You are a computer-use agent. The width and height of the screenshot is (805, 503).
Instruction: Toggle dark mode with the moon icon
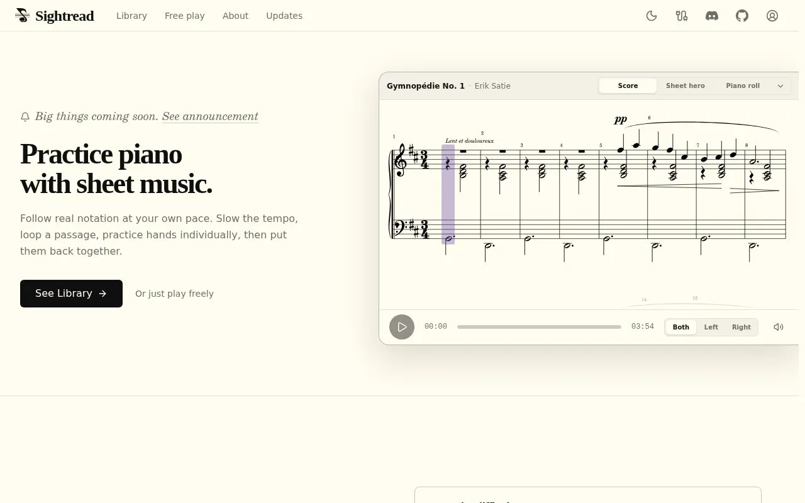652,16
